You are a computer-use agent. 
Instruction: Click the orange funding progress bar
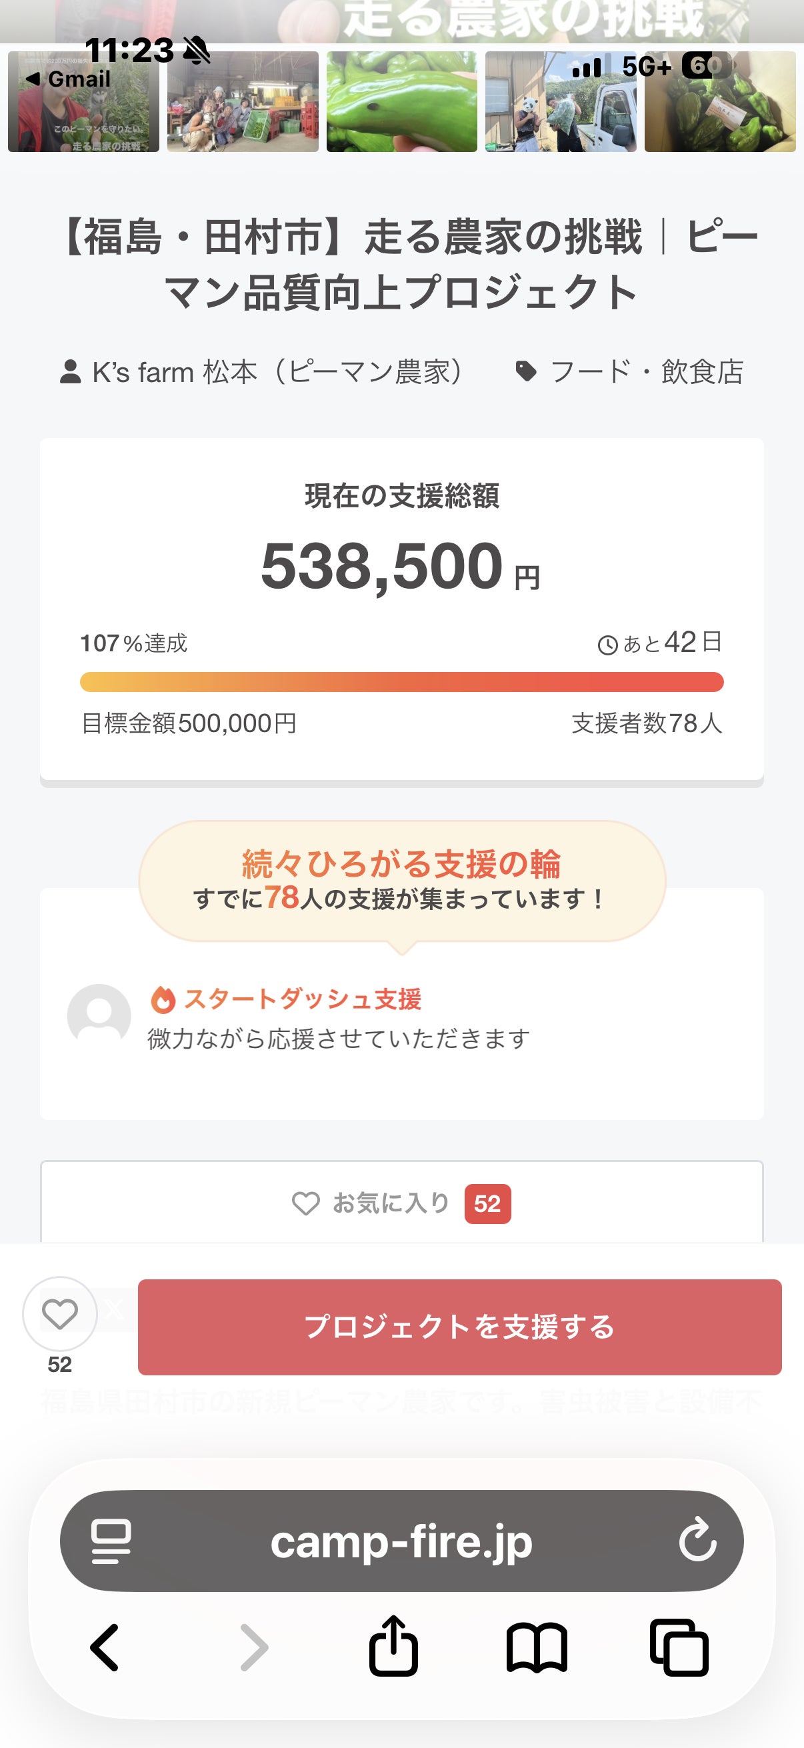pyautogui.click(x=401, y=682)
